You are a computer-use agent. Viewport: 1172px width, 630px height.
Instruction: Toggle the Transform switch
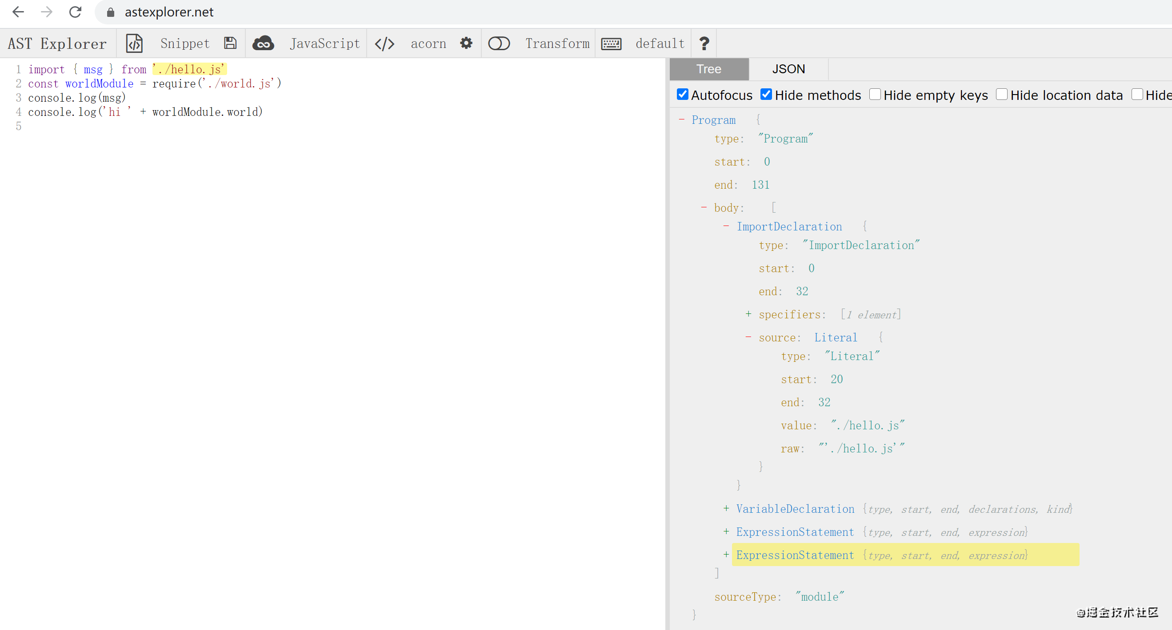point(499,44)
